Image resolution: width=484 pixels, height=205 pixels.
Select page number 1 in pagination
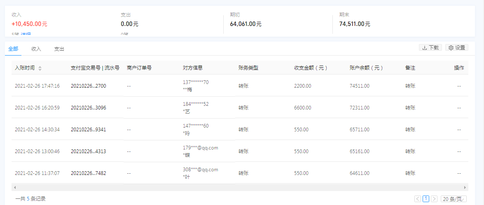[x=426, y=199]
